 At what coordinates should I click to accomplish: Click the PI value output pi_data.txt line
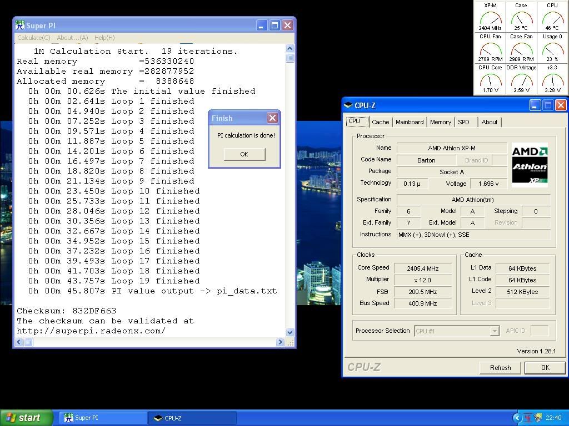(152, 291)
